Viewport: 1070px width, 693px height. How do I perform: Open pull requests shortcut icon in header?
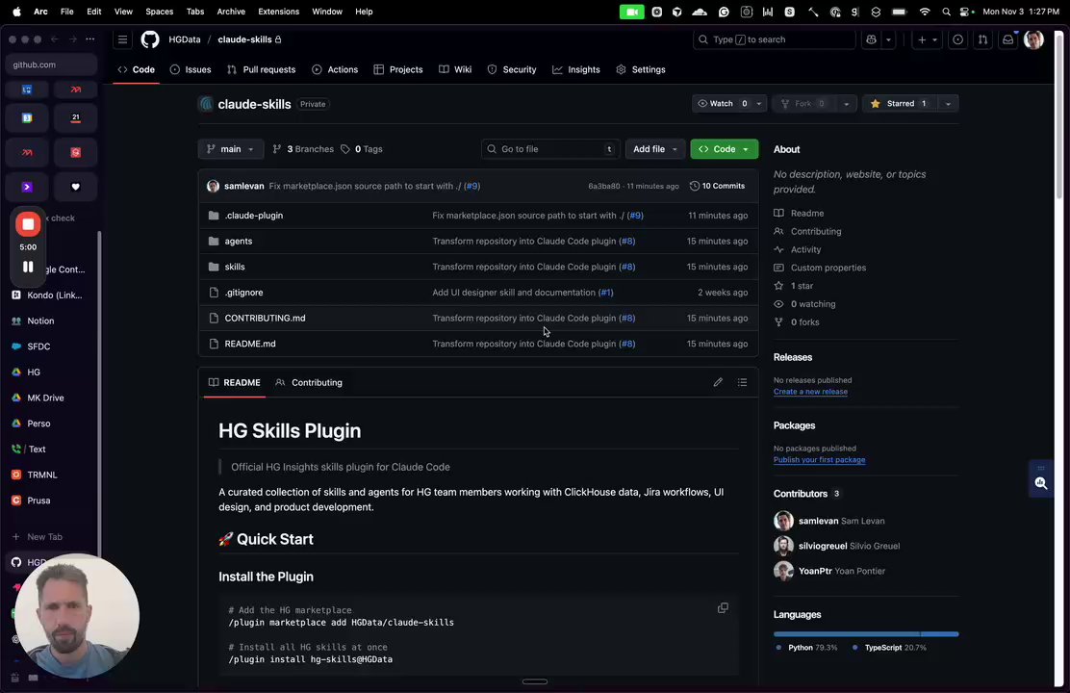pyautogui.click(x=982, y=39)
